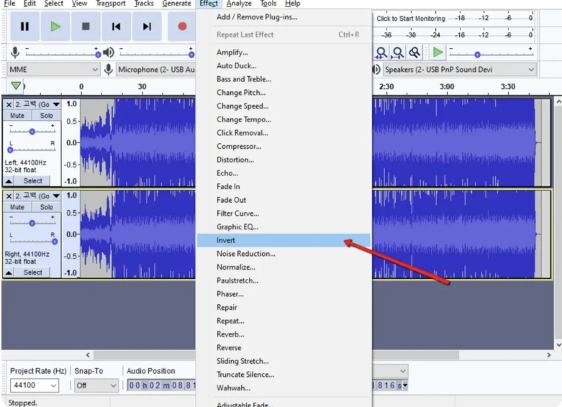Screen dimensions: 562x407
Task: Open the Snap-To dropdown
Action: click(96, 386)
